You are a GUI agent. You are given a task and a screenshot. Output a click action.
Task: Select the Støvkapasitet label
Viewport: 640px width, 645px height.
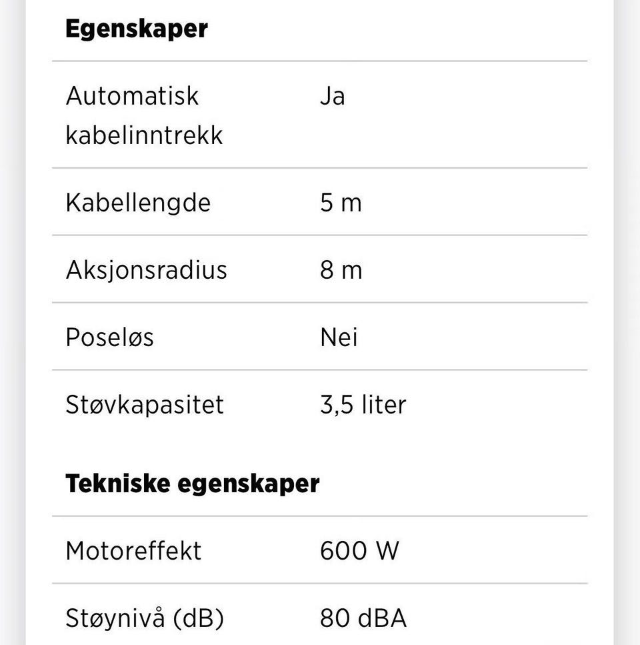tap(145, 404)
